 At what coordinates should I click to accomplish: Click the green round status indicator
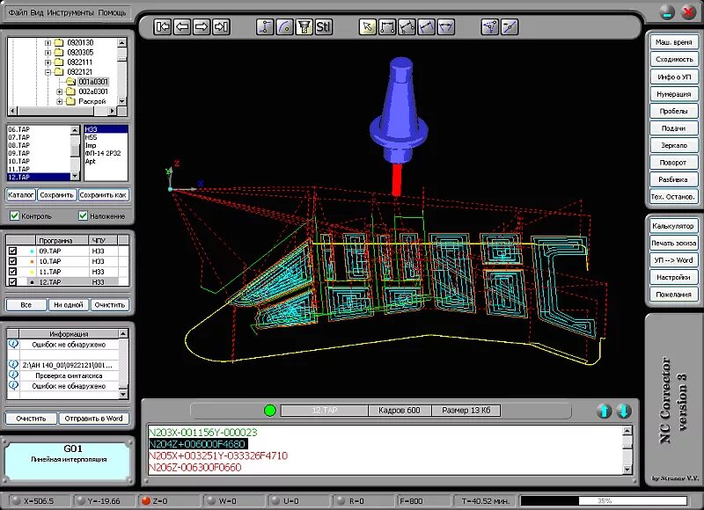pos(270,411)
